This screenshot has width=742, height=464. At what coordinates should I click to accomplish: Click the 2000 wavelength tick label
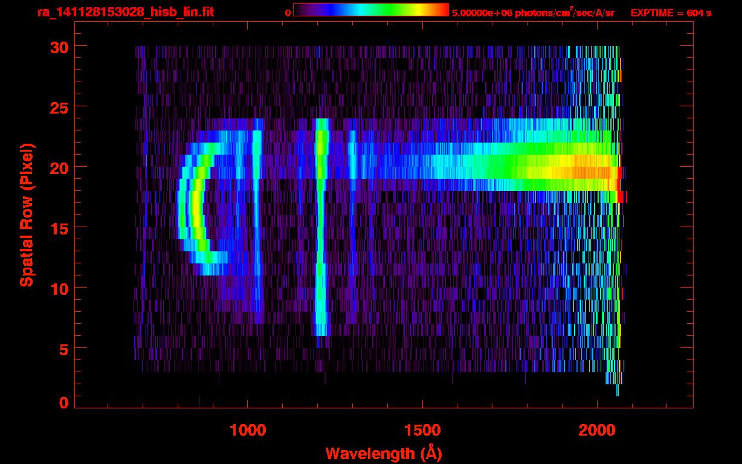(597, 430)
